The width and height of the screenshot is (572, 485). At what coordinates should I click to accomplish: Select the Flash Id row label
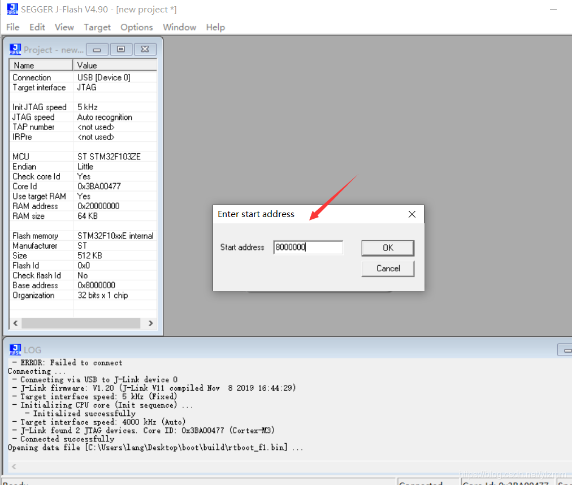click(x=25, y=266)
